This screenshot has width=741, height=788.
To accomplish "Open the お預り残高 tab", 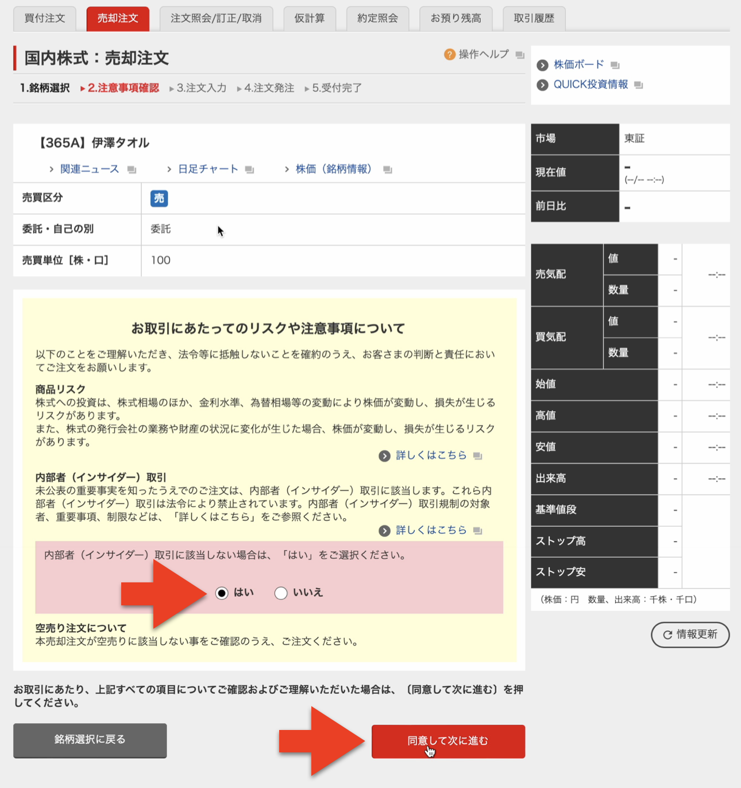I will [x=456, y=18].
